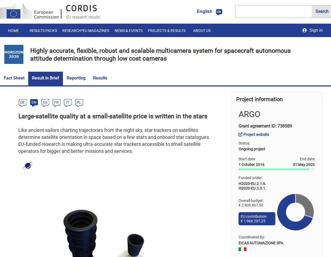Open NEWS & EVENTS menu item
This screenshot has width=331, height=257.
pos(129,31)
